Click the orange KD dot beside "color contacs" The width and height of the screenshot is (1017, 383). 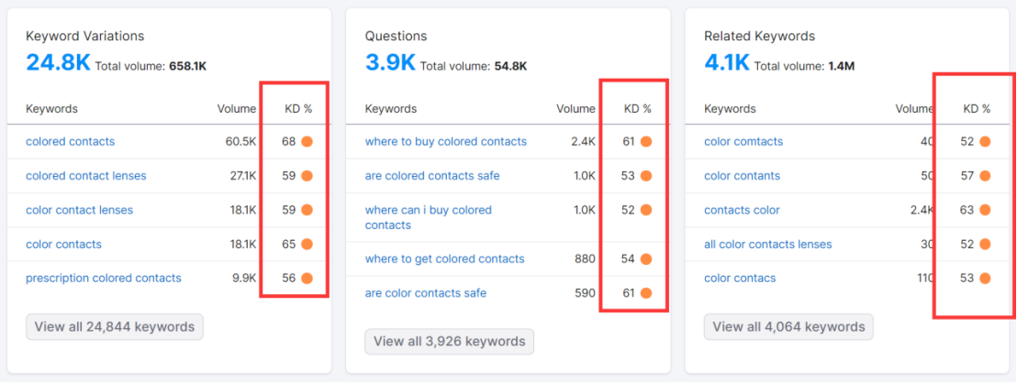(x=985, y=279)
